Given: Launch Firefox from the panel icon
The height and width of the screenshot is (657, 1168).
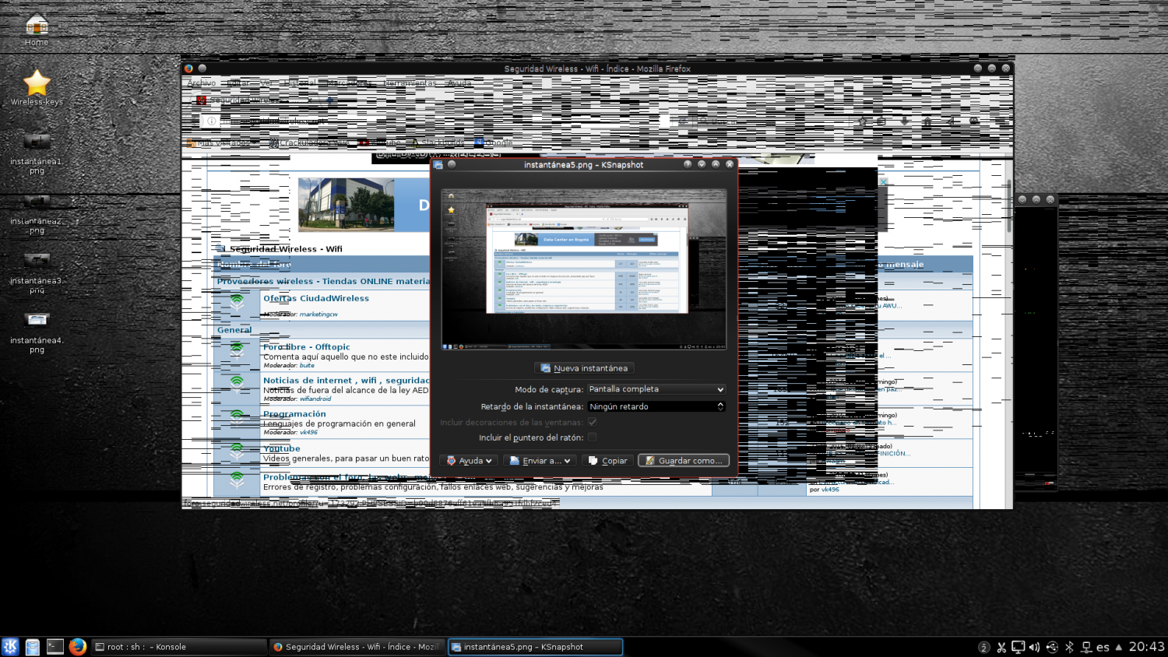Looking at the screenshot, I should 77,646.
